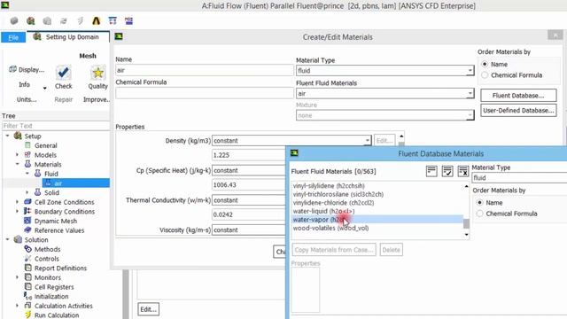This screenshot has height=319, width=567.
Task: Click the Check mesh checkmark icon
Action: click(x=63, y=73)
